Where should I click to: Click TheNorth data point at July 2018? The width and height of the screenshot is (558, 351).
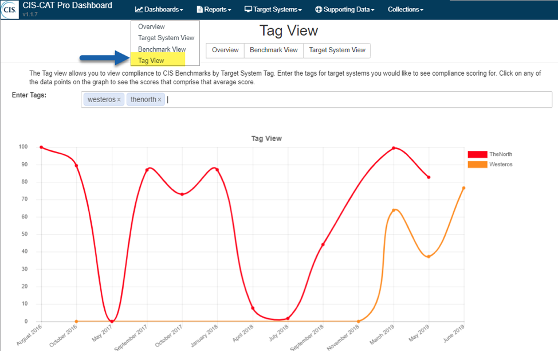tap(288, 318)
